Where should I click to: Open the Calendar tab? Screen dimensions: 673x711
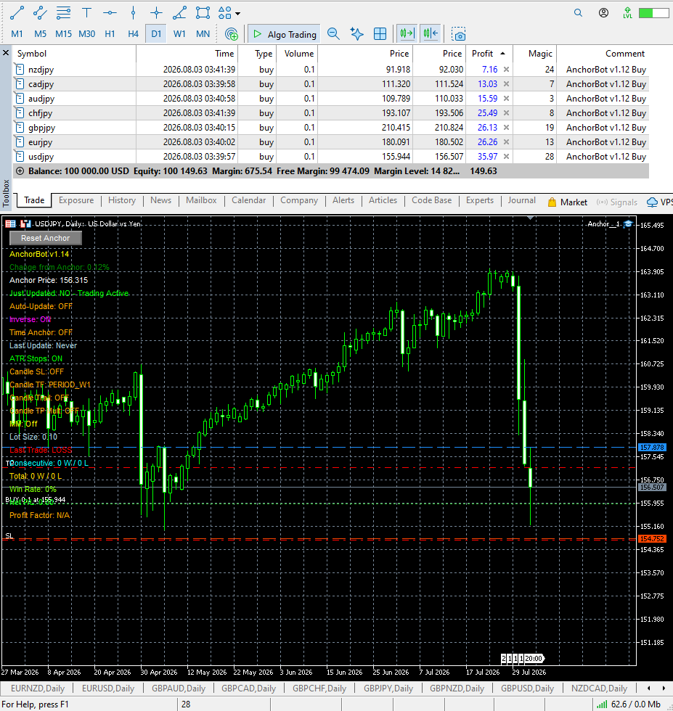click(x=249, y=200)
